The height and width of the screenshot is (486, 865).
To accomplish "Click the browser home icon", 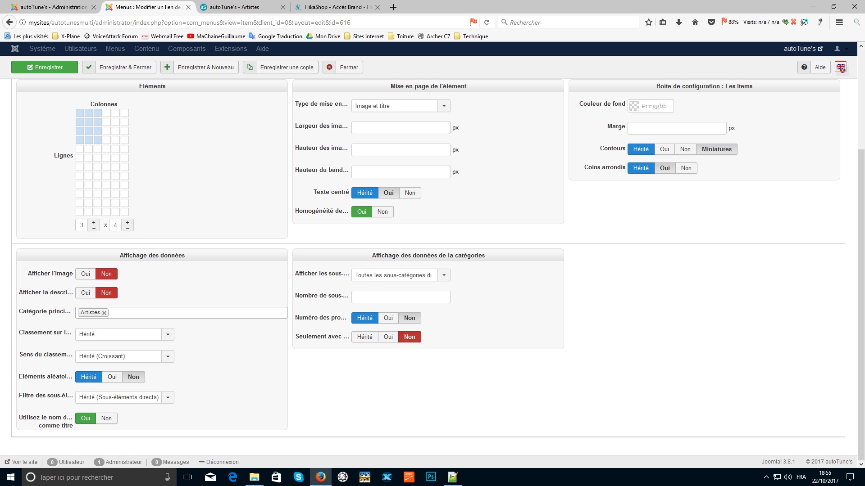I will click(695, 22).
